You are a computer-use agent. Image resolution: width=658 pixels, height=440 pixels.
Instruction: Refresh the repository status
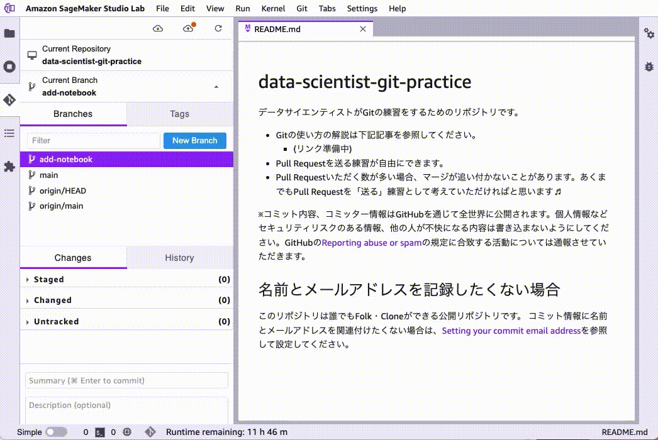pyautogui.click(x=218, y=28)
